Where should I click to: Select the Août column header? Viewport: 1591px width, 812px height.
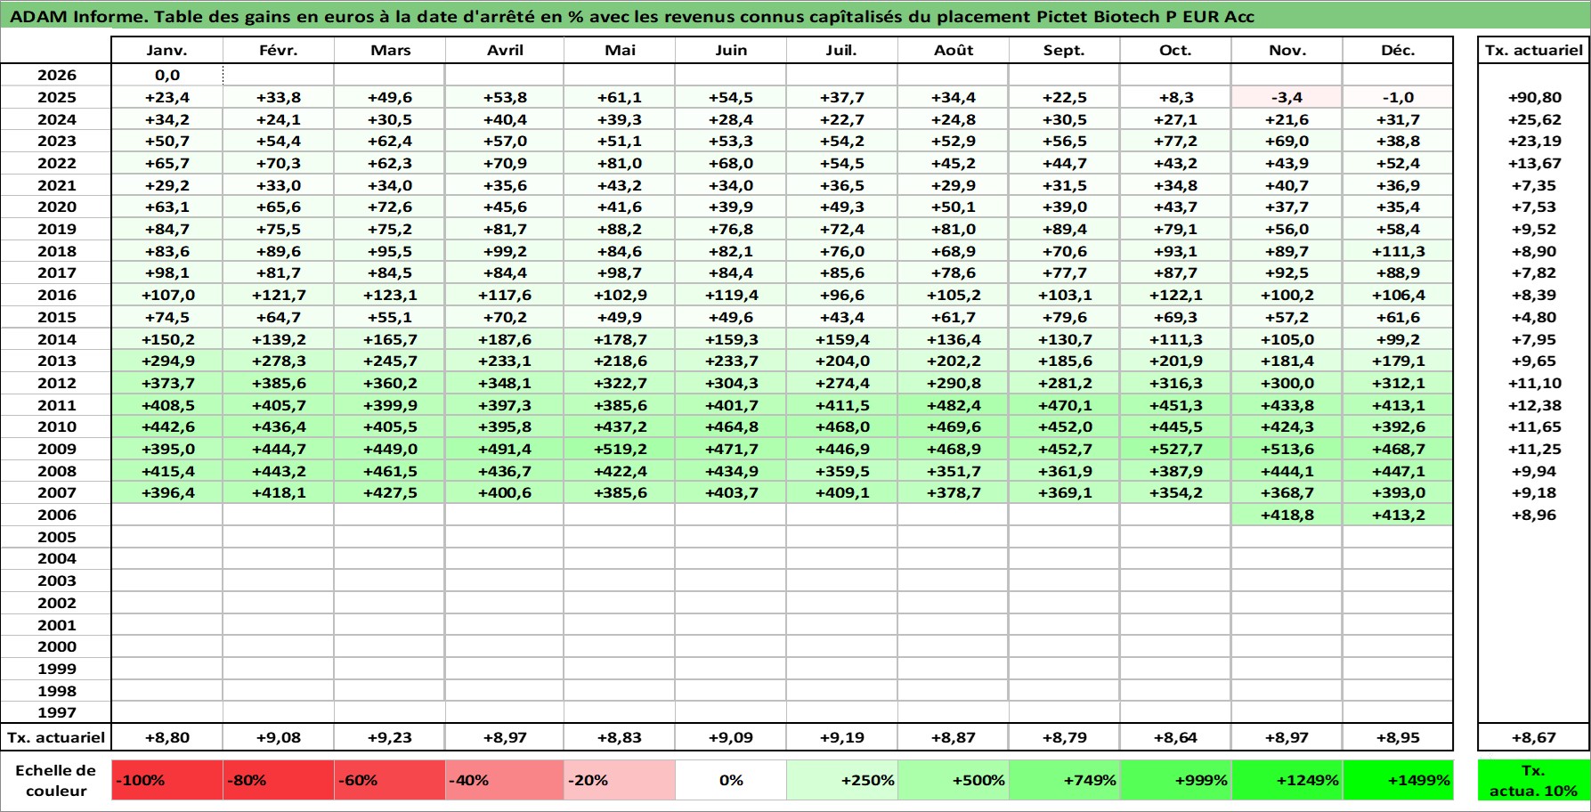[954, 50]
